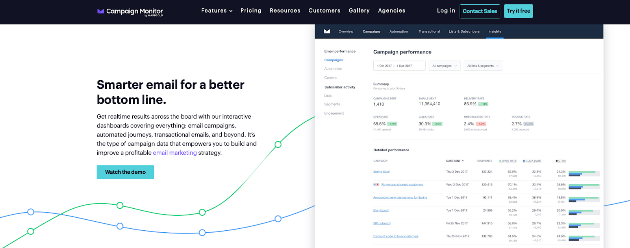This screenshot has height=248, width=630.
Task: Follow the email marketing hyperlink
Action: click(175, 153)
